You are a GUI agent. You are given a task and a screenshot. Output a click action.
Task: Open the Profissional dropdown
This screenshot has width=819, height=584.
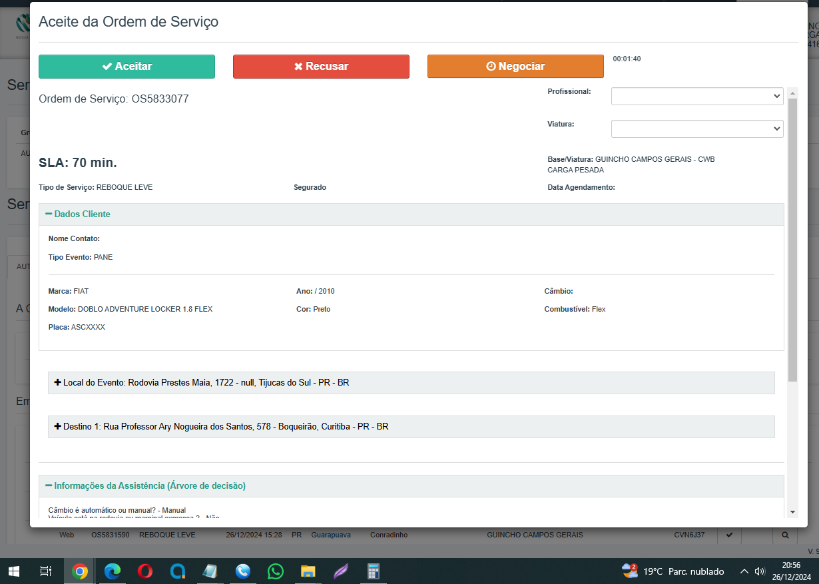point(697,96)
